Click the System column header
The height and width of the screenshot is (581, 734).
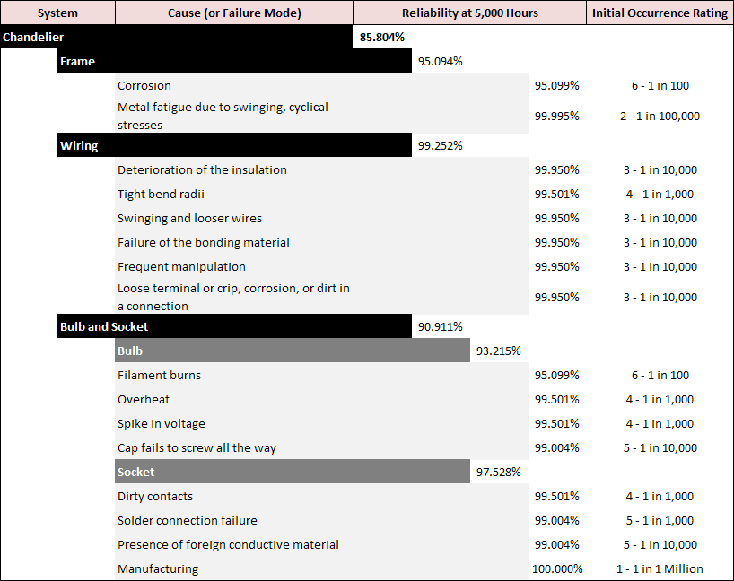click(x=57, y=13)
